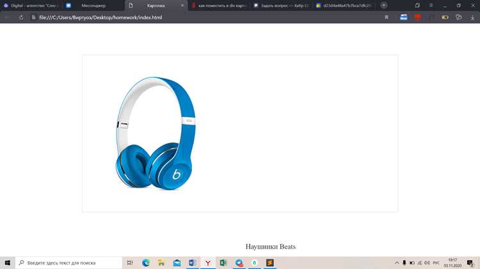Viewport: 480px width, 269px height.
Task: Switch to Microsoft Word in the taskbar
Action: [193, 263]
